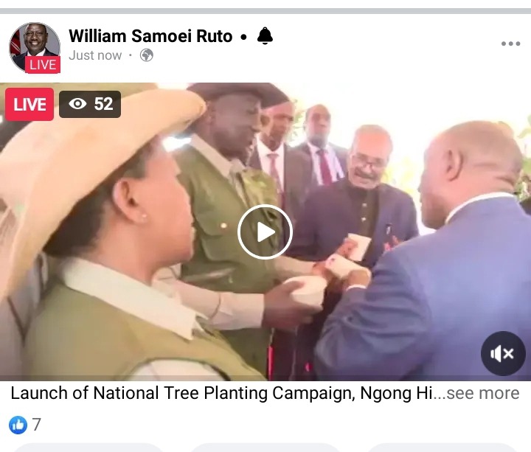Open William Samoei Ruto profile picture

click(x=35, y=47)
